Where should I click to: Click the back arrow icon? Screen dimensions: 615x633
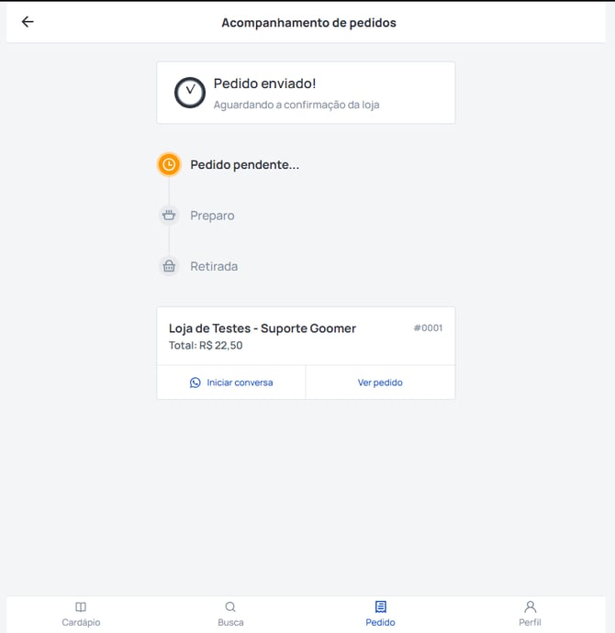28,22
